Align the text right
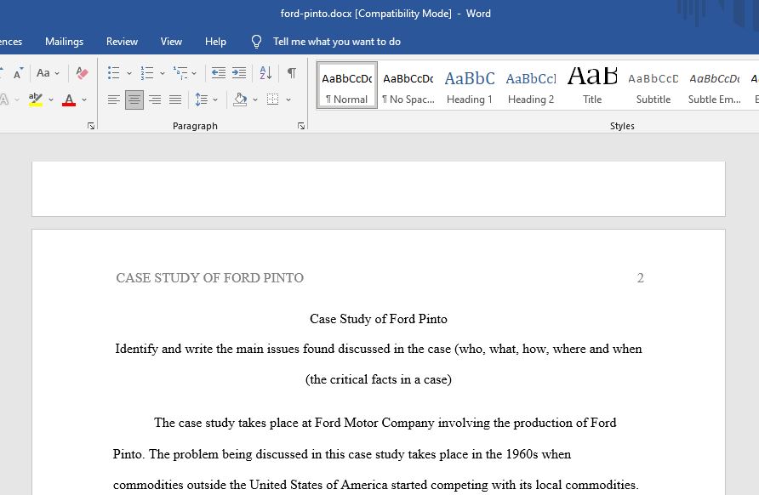Screen dimensions: 759x495 [x=155, y=100]
